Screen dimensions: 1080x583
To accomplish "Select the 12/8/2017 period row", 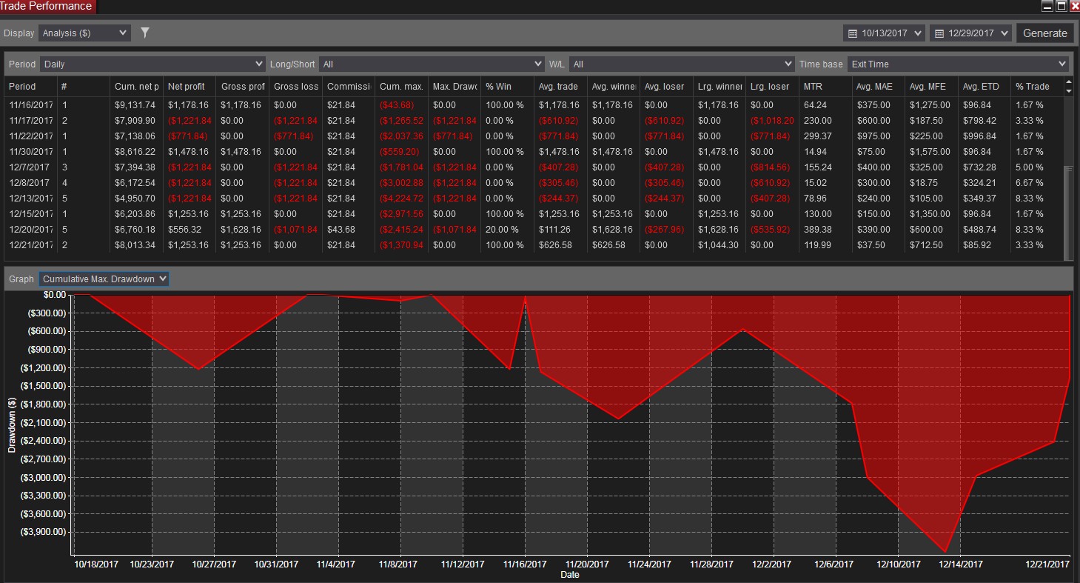I will tap(534, 183).
